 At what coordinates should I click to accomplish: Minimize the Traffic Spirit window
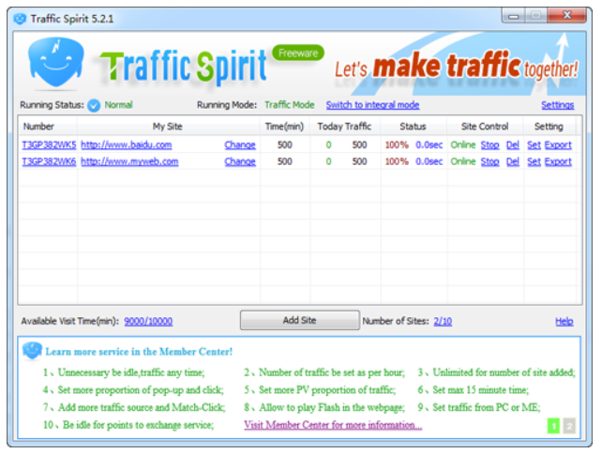[513, 16]
